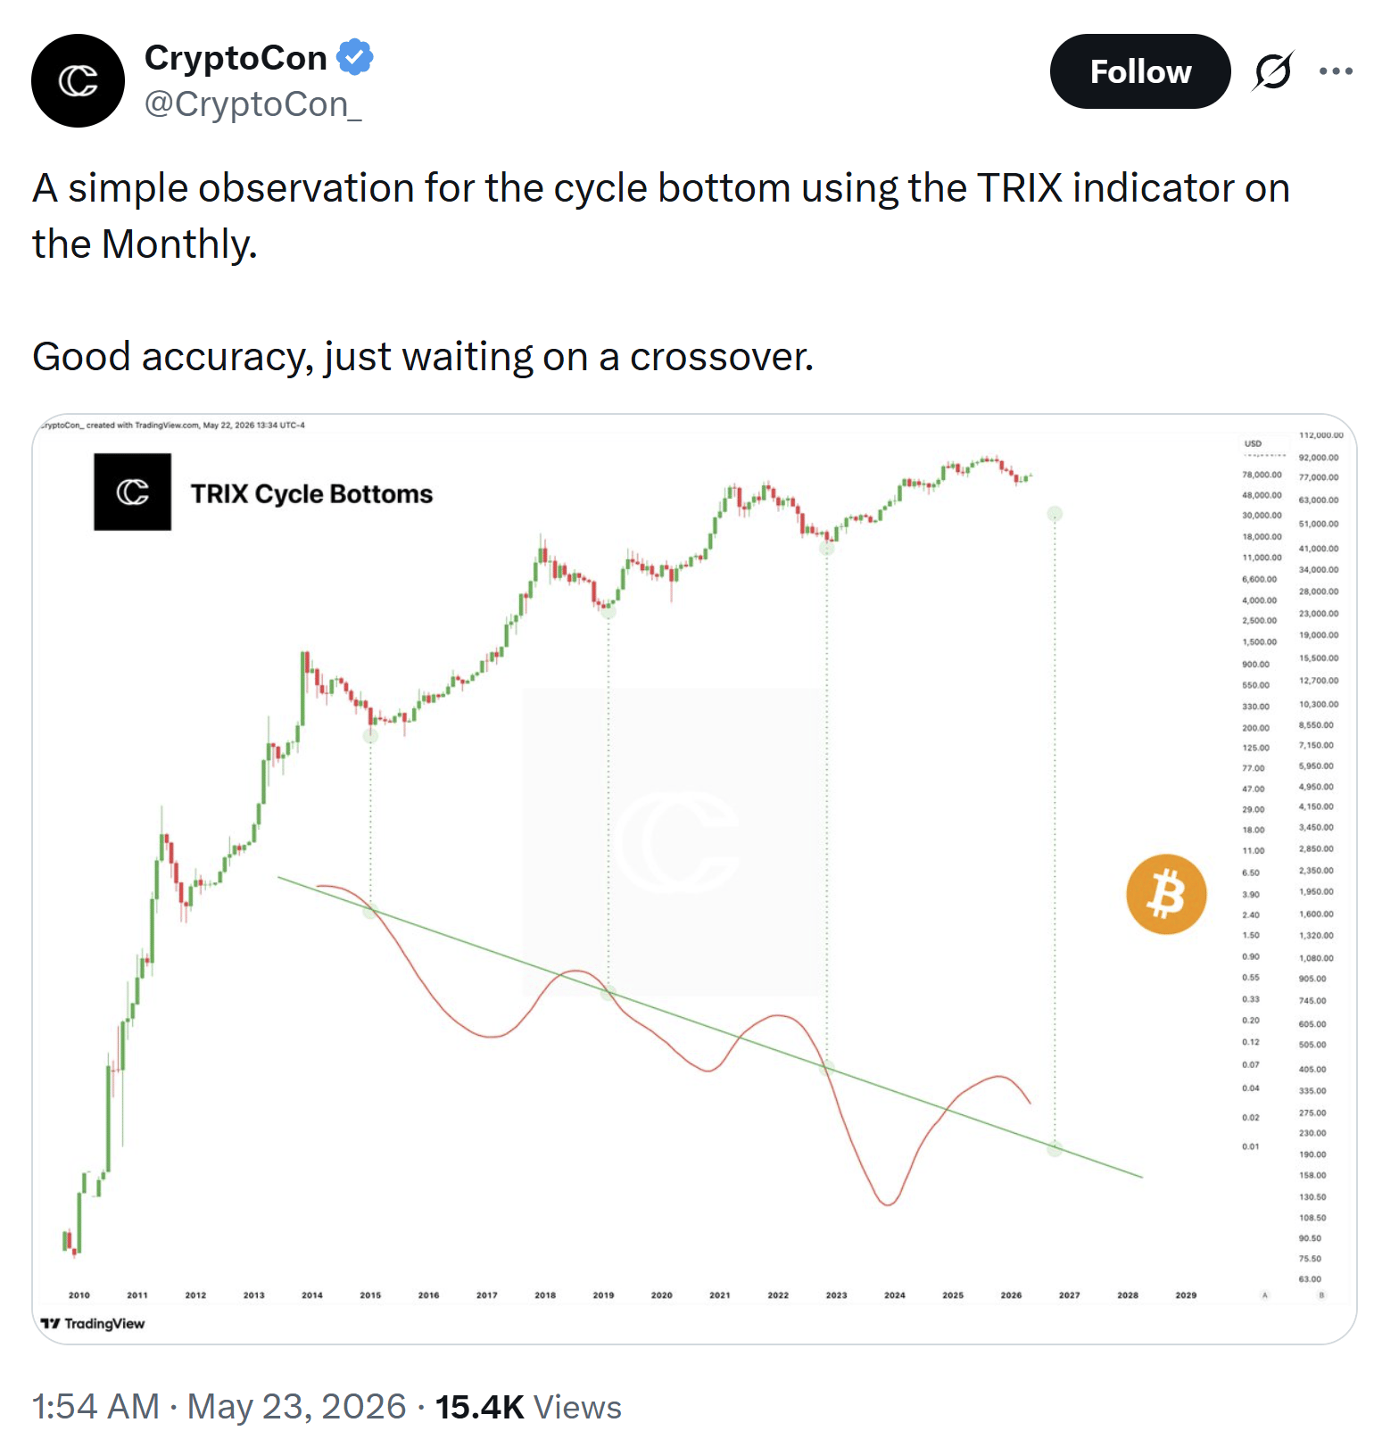Open the three-dot more options menu
The image size is (1374, 1439).
pos(1336,71)
